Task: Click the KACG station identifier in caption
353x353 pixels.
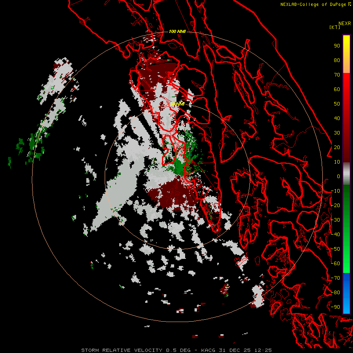Action: 208,350
